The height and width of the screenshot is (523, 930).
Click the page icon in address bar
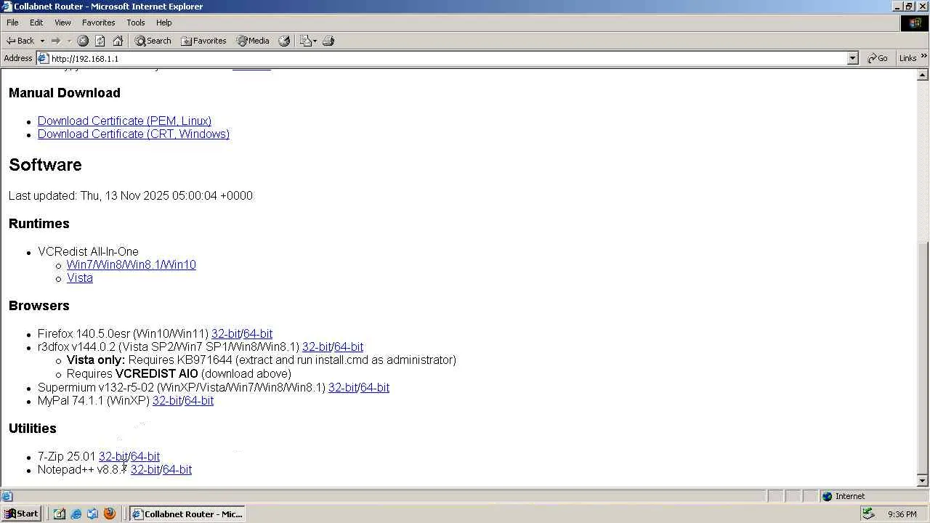[x=43, y=58]
